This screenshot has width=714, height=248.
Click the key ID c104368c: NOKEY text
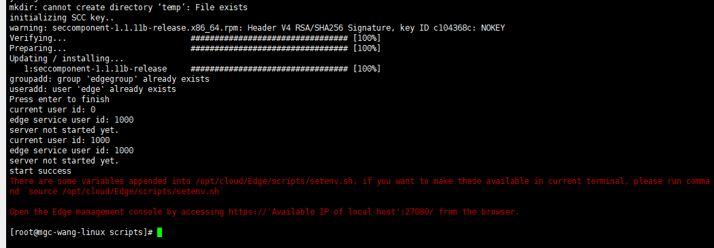(x=453, y=28)
